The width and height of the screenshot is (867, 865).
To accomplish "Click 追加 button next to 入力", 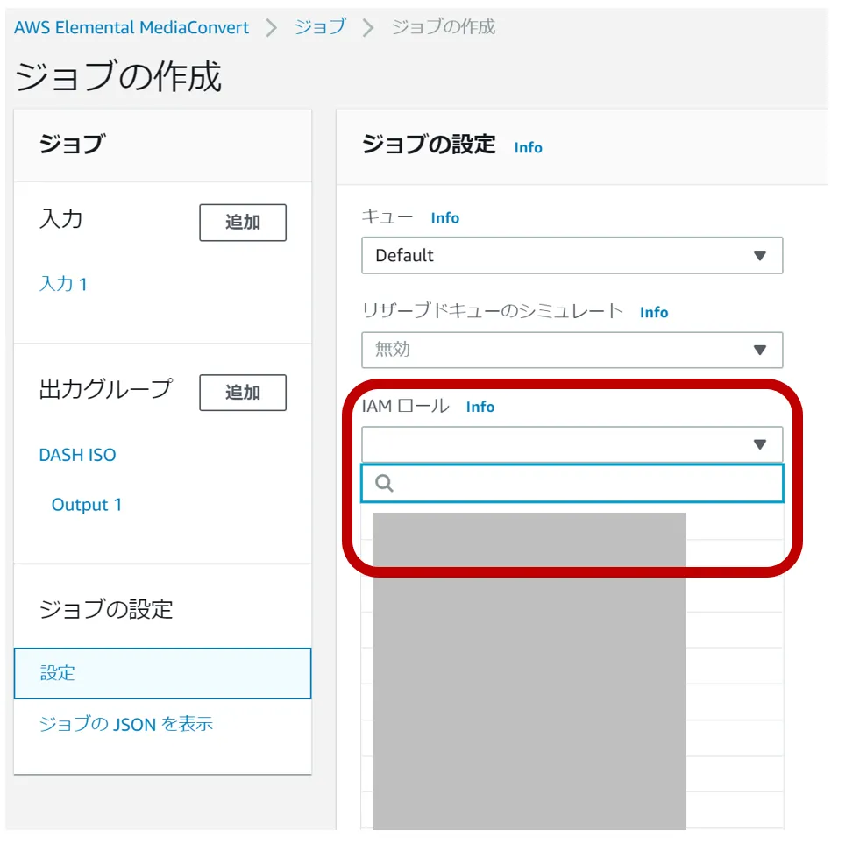I will pos(243,223).
